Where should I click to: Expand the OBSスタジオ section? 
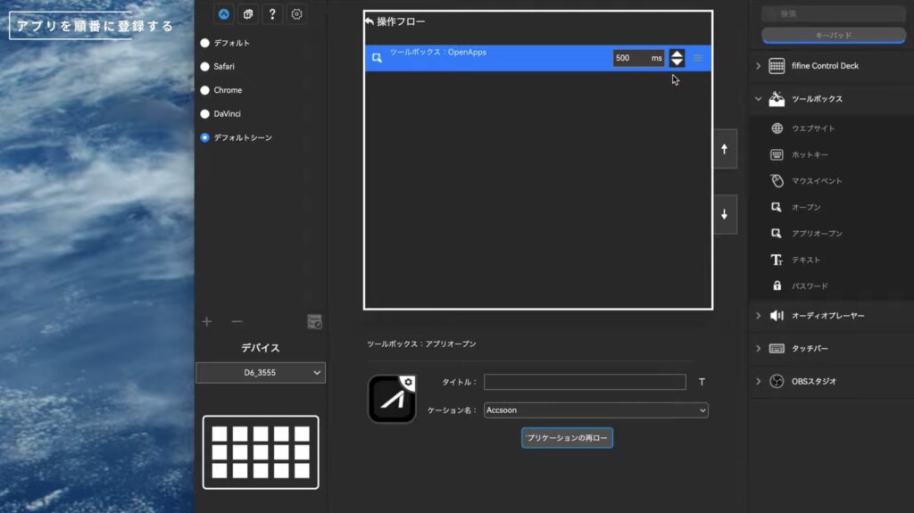click(759, 381)
